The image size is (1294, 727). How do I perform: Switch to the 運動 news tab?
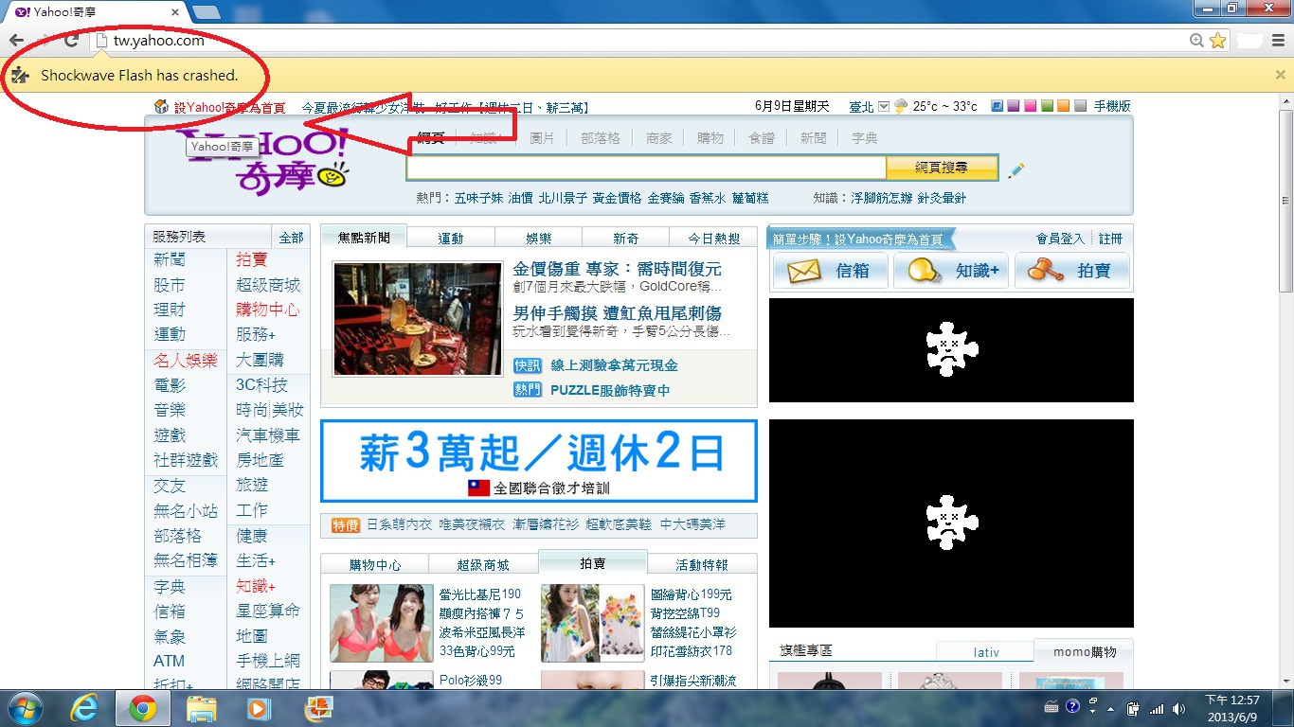(451, 239)
